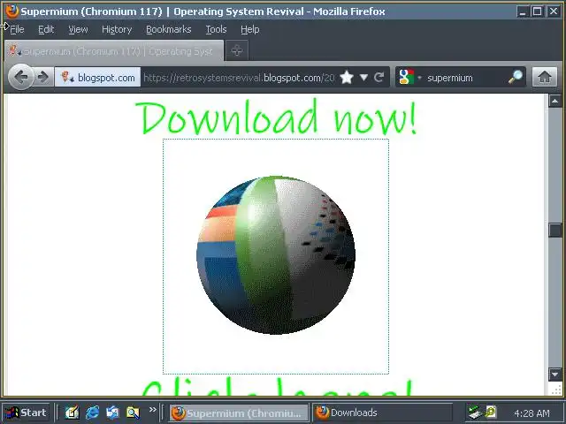566x424 pixels.
Task: Open the Tools menu
Action: pos(216,29)
